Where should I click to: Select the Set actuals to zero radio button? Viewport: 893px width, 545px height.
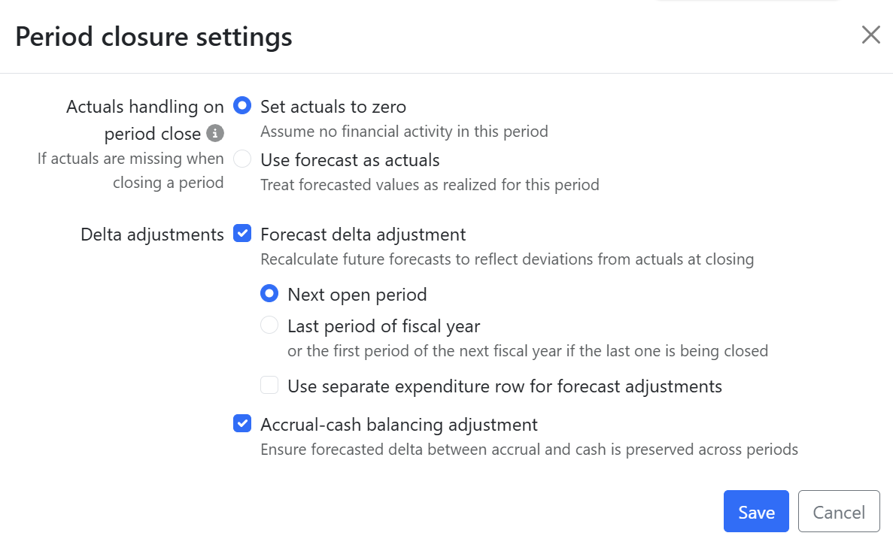[x=242, y=105]
